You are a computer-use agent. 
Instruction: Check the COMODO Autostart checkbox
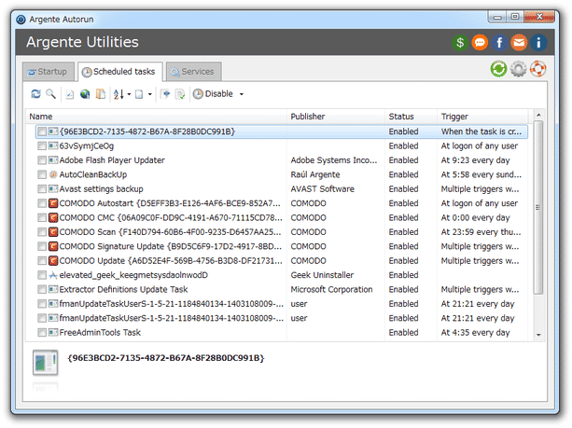[x=42, y=203]
